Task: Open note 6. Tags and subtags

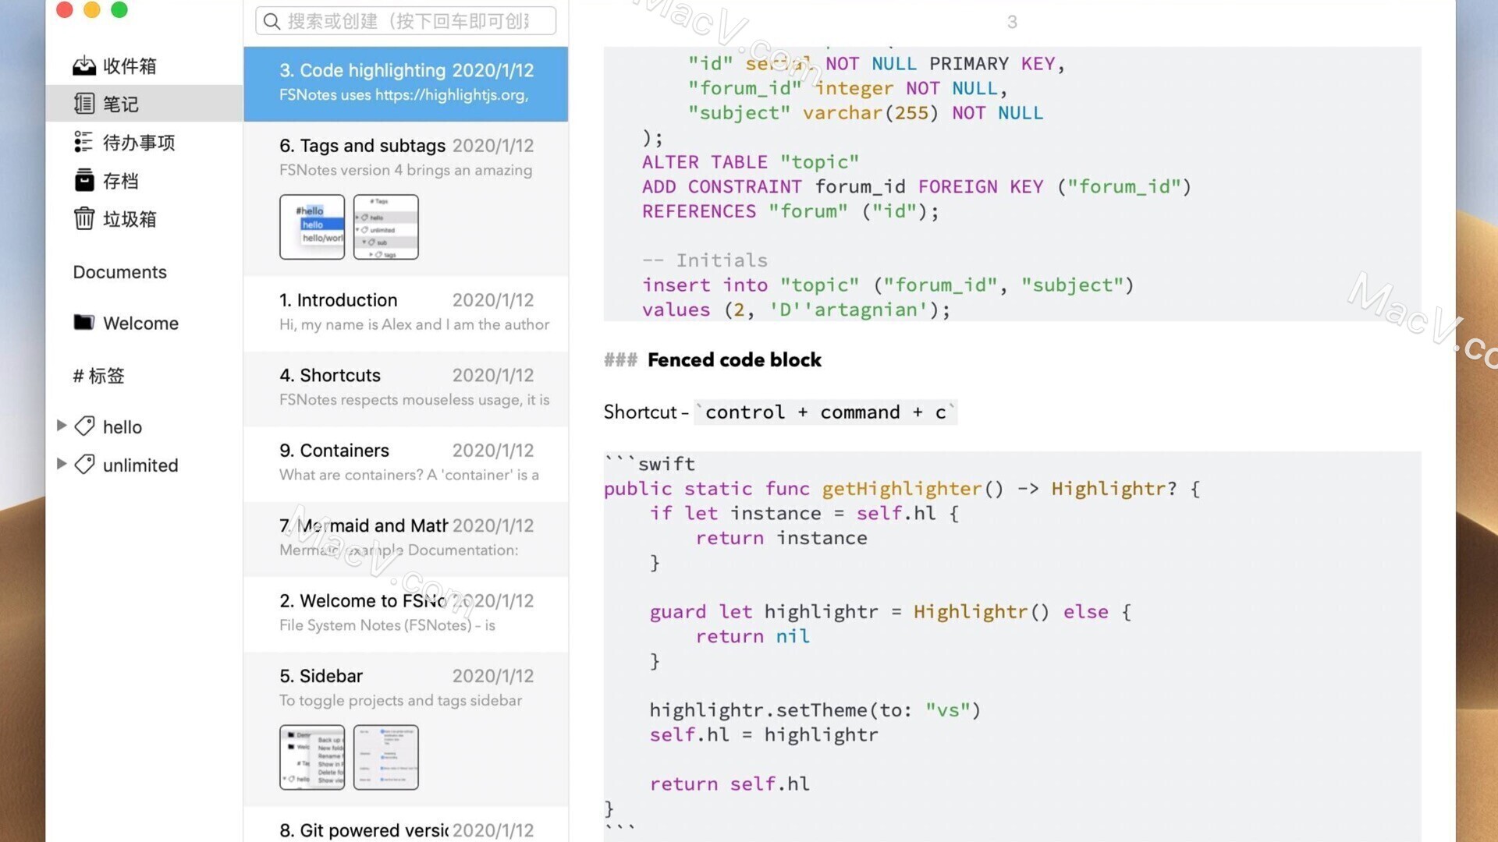Action: 406,198
